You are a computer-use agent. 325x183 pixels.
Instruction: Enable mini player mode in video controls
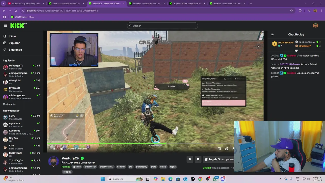pyautogui.click(x=219, y=149)
